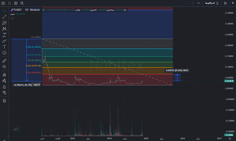Collapse the legend with chevron button
The image size is (236, 141).
pos(12,18)
